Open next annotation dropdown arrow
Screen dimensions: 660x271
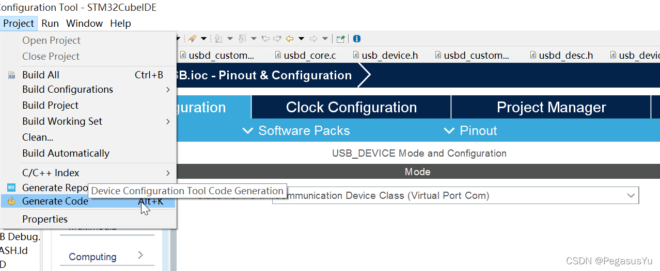230,39
